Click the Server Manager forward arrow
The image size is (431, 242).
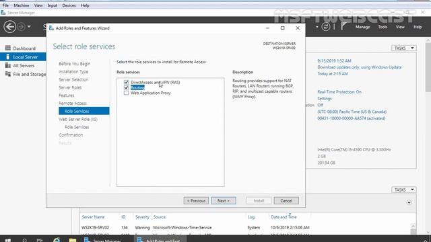21,27
